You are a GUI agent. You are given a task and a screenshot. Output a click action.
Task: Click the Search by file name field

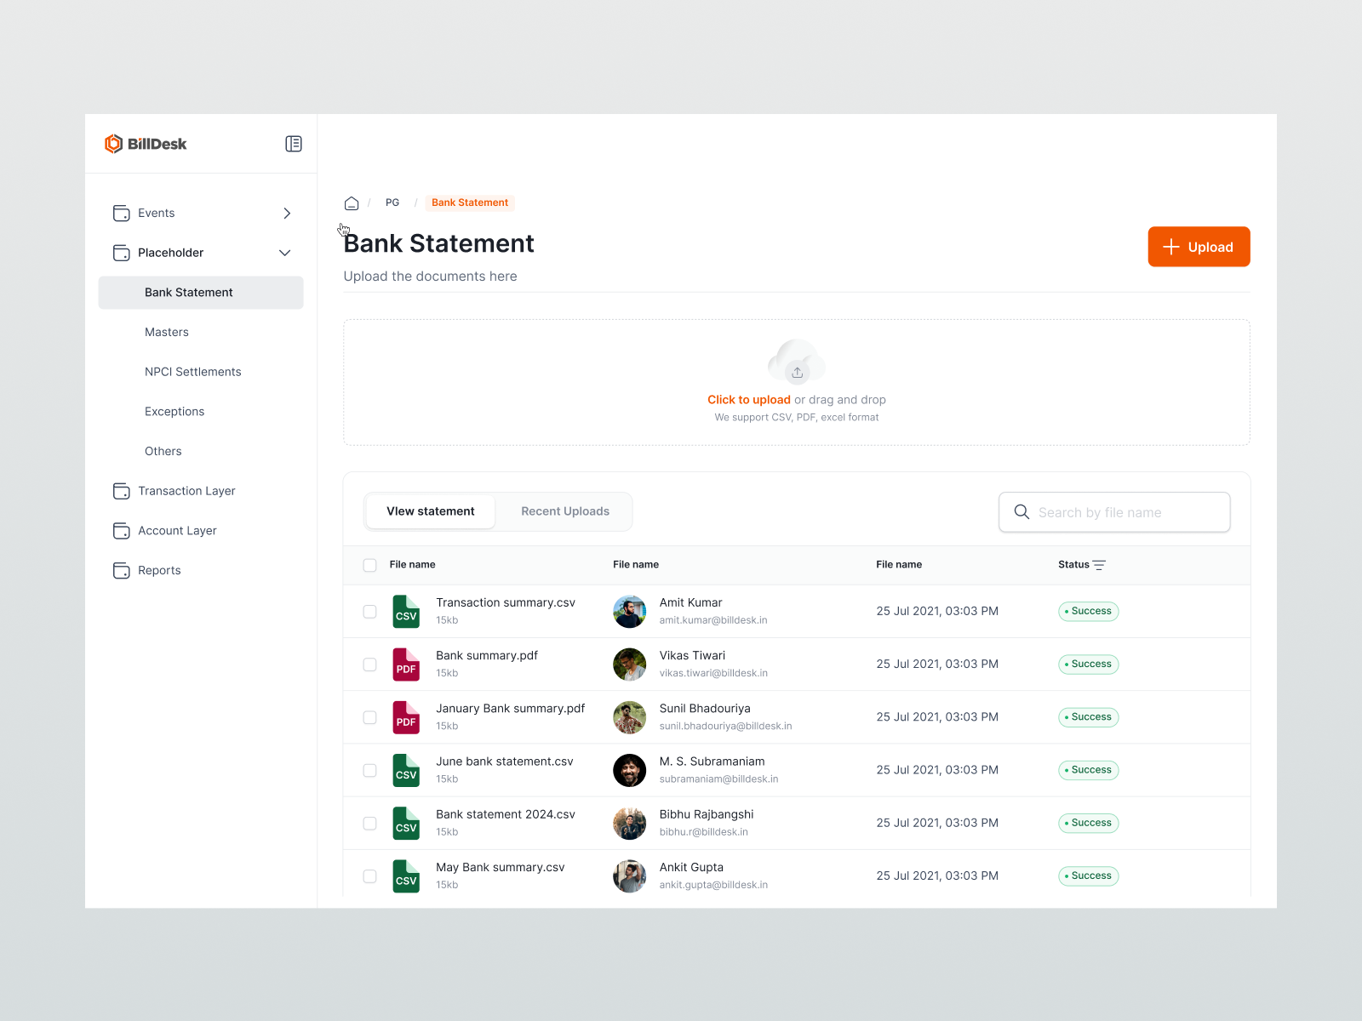(1113, 511)
